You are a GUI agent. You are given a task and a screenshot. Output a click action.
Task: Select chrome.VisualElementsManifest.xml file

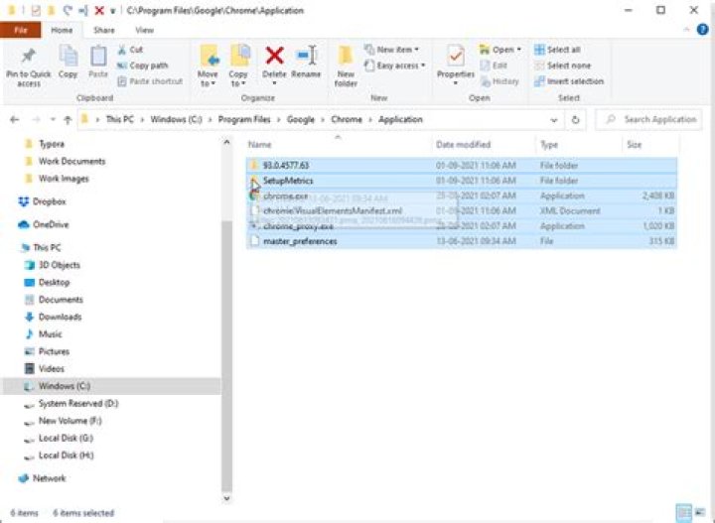(462, 211)
